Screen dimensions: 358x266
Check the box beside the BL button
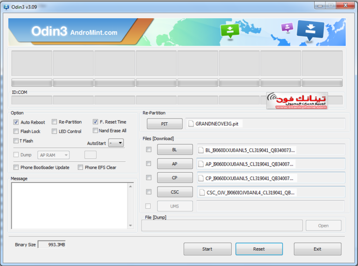click(149, 149)
